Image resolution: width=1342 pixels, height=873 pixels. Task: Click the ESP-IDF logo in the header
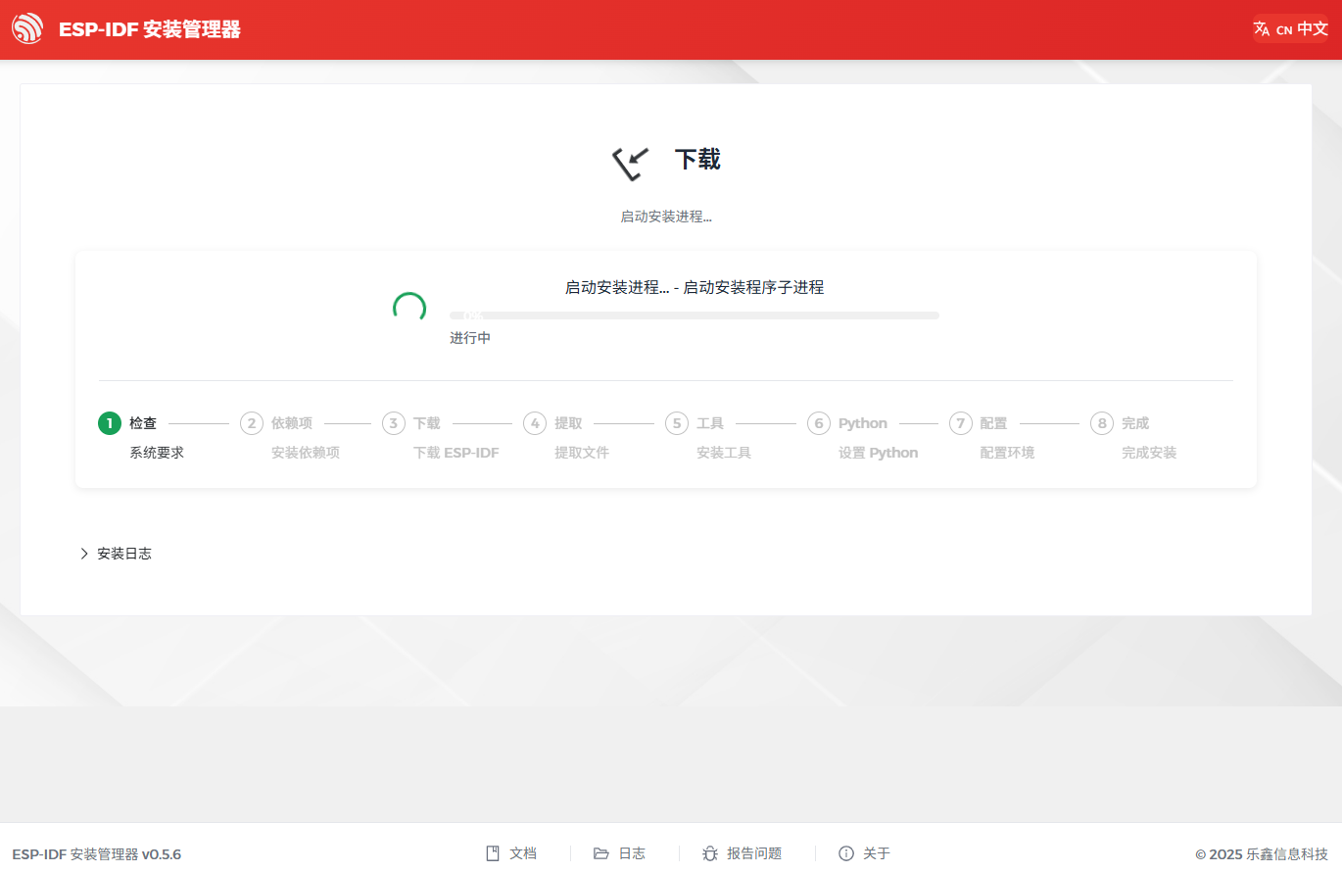26,28
